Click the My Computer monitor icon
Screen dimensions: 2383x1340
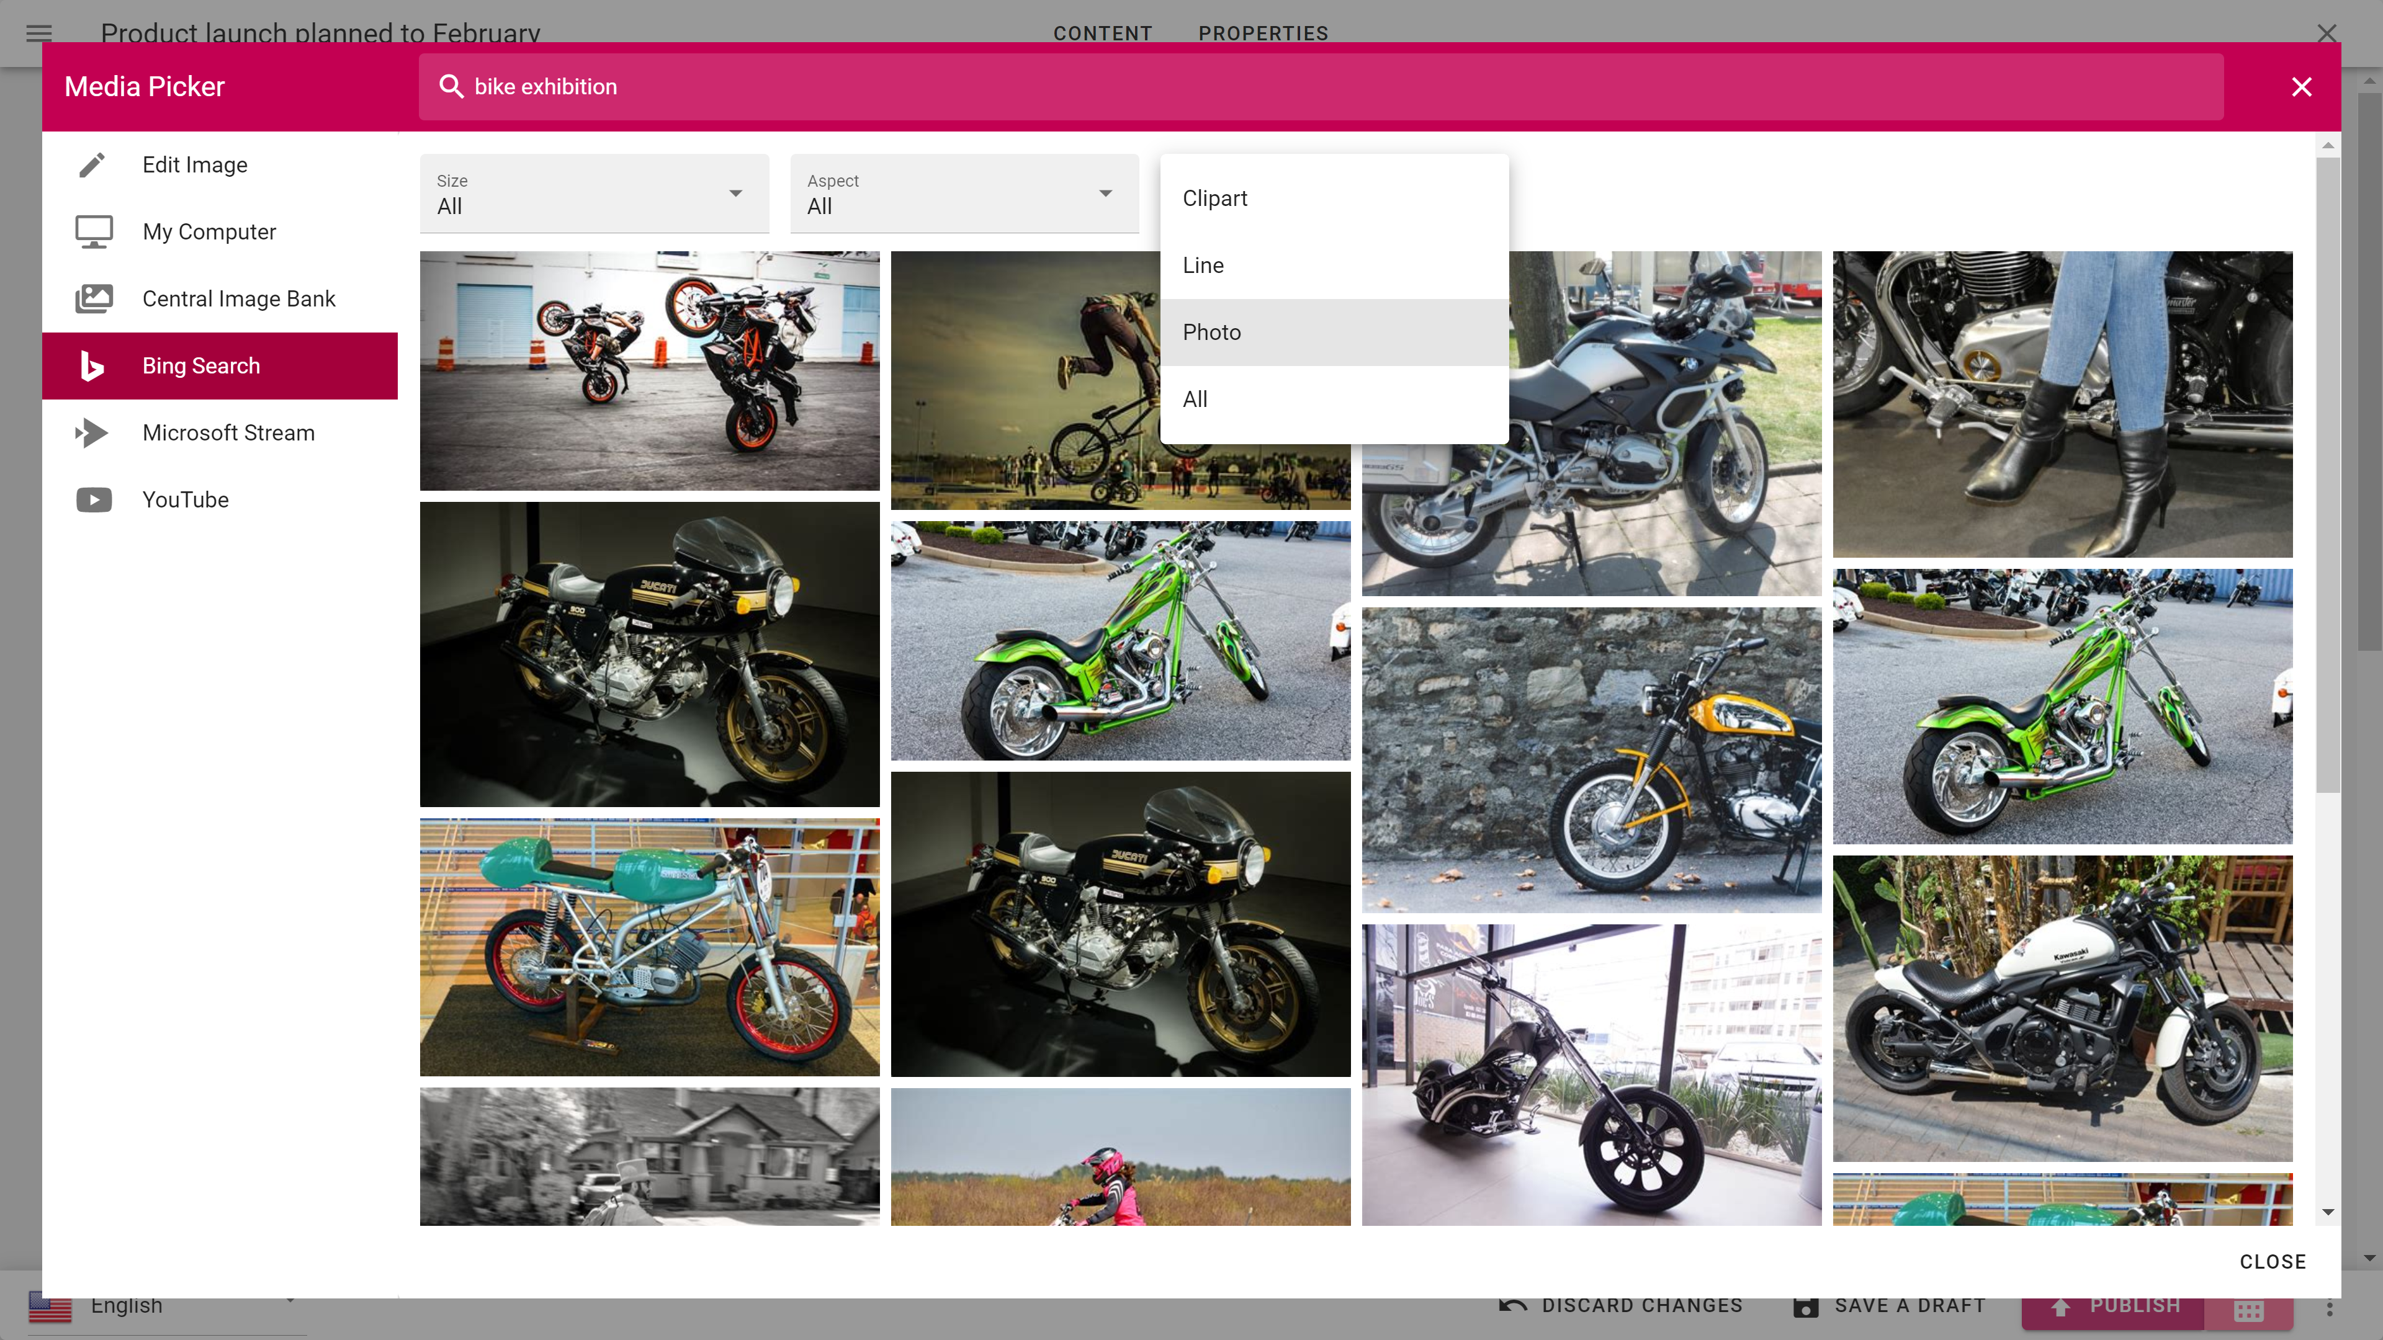pyautogui.click(x=94, y=232)
